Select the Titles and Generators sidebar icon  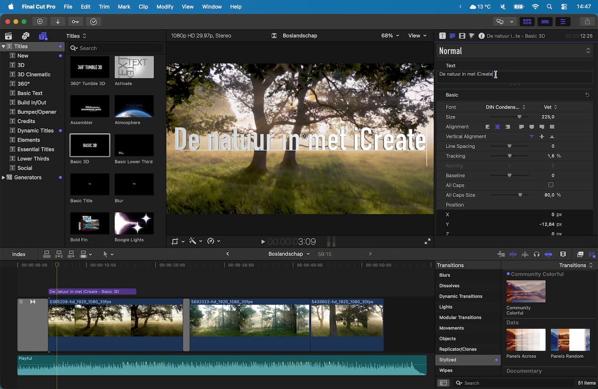click(43, 36)
